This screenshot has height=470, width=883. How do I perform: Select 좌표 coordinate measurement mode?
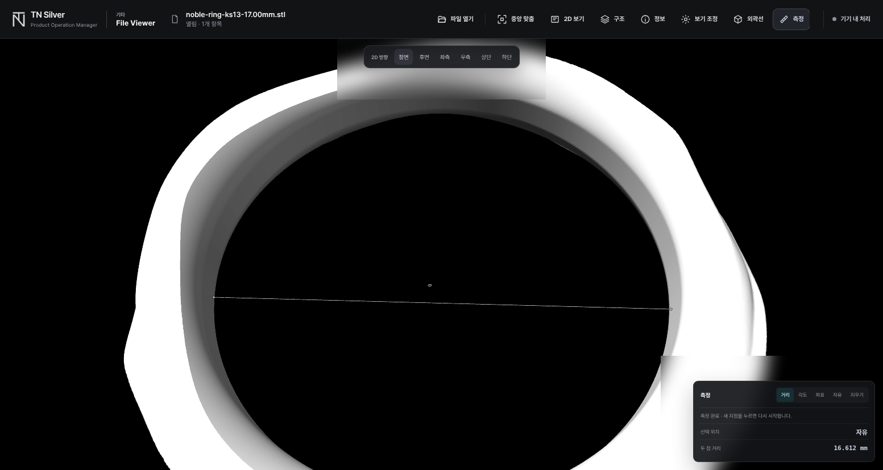820,395
